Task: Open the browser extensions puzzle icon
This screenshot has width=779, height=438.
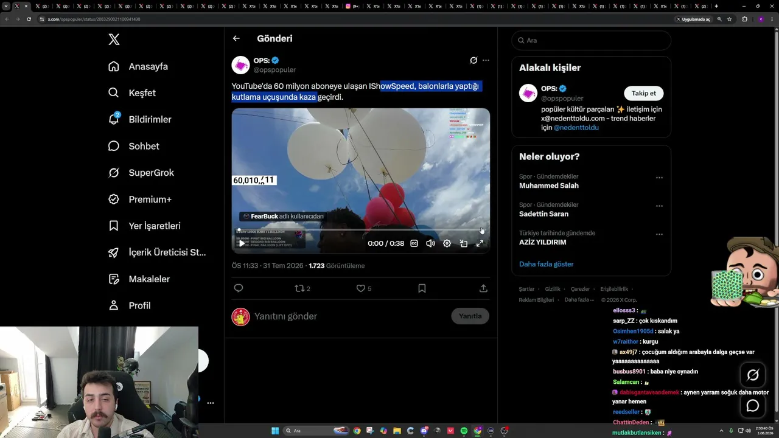Action: (744, 19)
